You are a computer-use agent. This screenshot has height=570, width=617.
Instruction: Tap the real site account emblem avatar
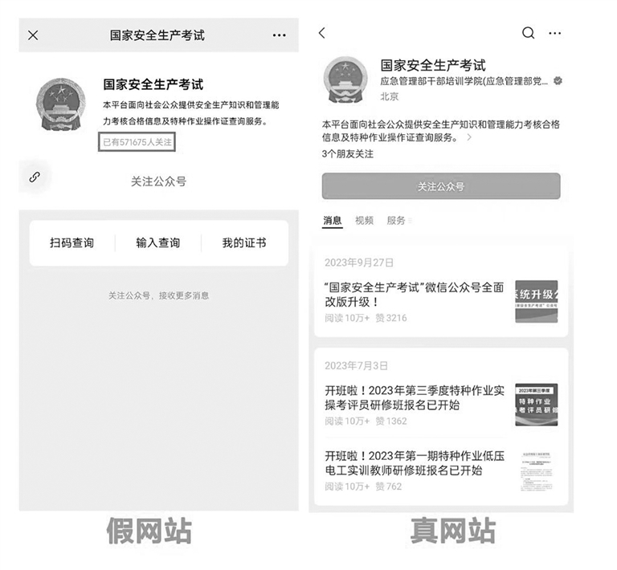pyautogui.click(x=345, y=79)
